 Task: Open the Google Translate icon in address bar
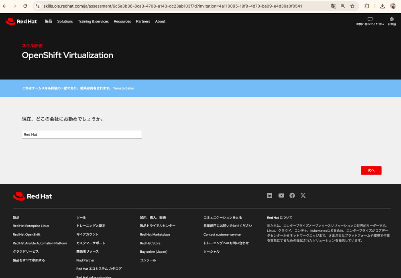(x=334, y=6)
